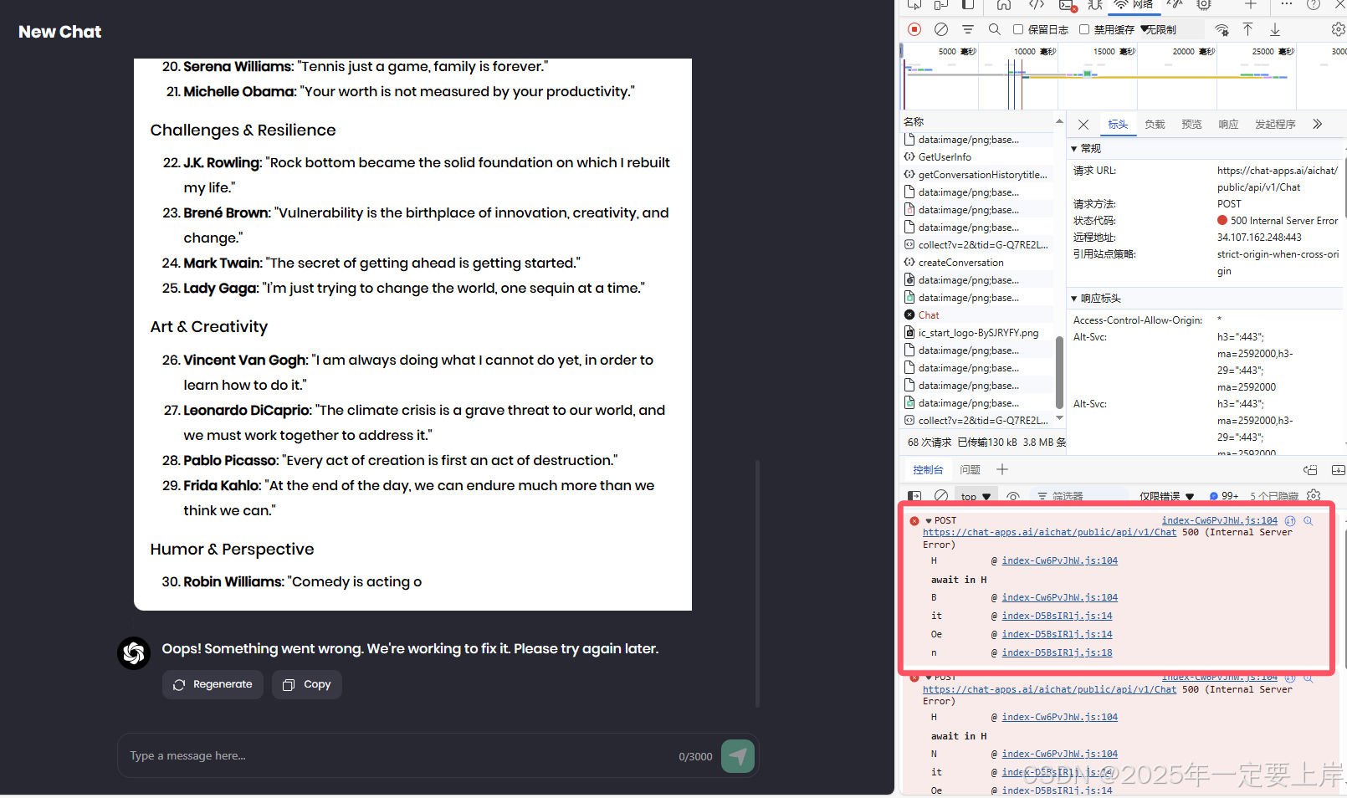Select the failed Chat request in network list

click(976, 315)
